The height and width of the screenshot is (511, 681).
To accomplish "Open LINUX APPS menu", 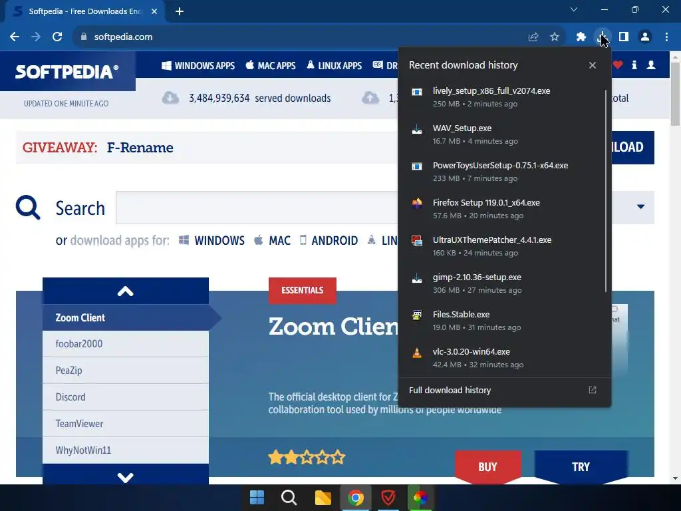I will click(334, 66).
